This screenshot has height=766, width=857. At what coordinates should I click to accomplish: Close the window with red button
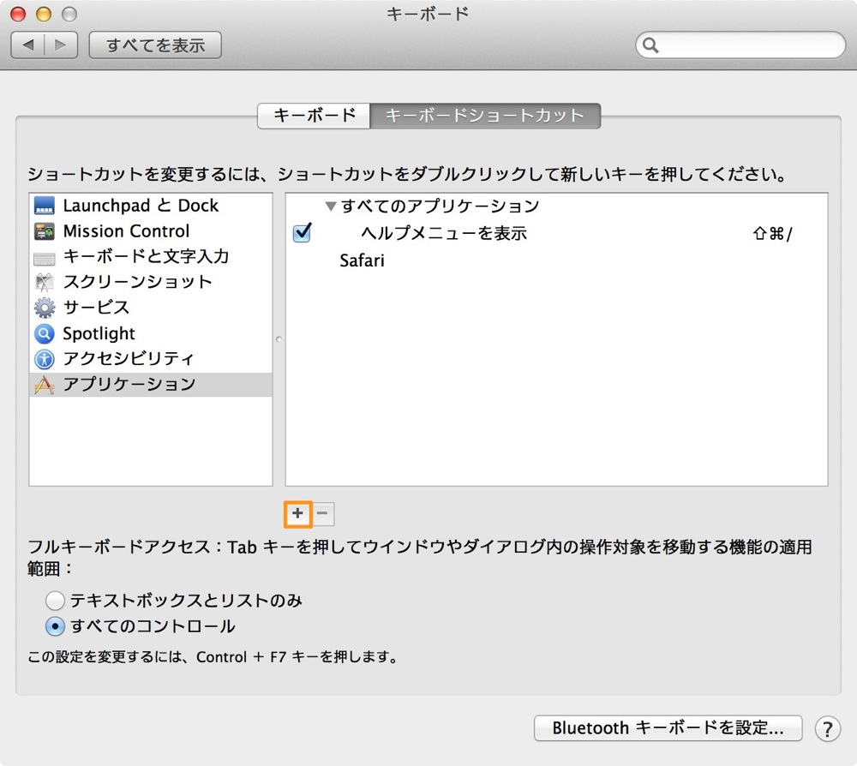[x=18, y=15]
